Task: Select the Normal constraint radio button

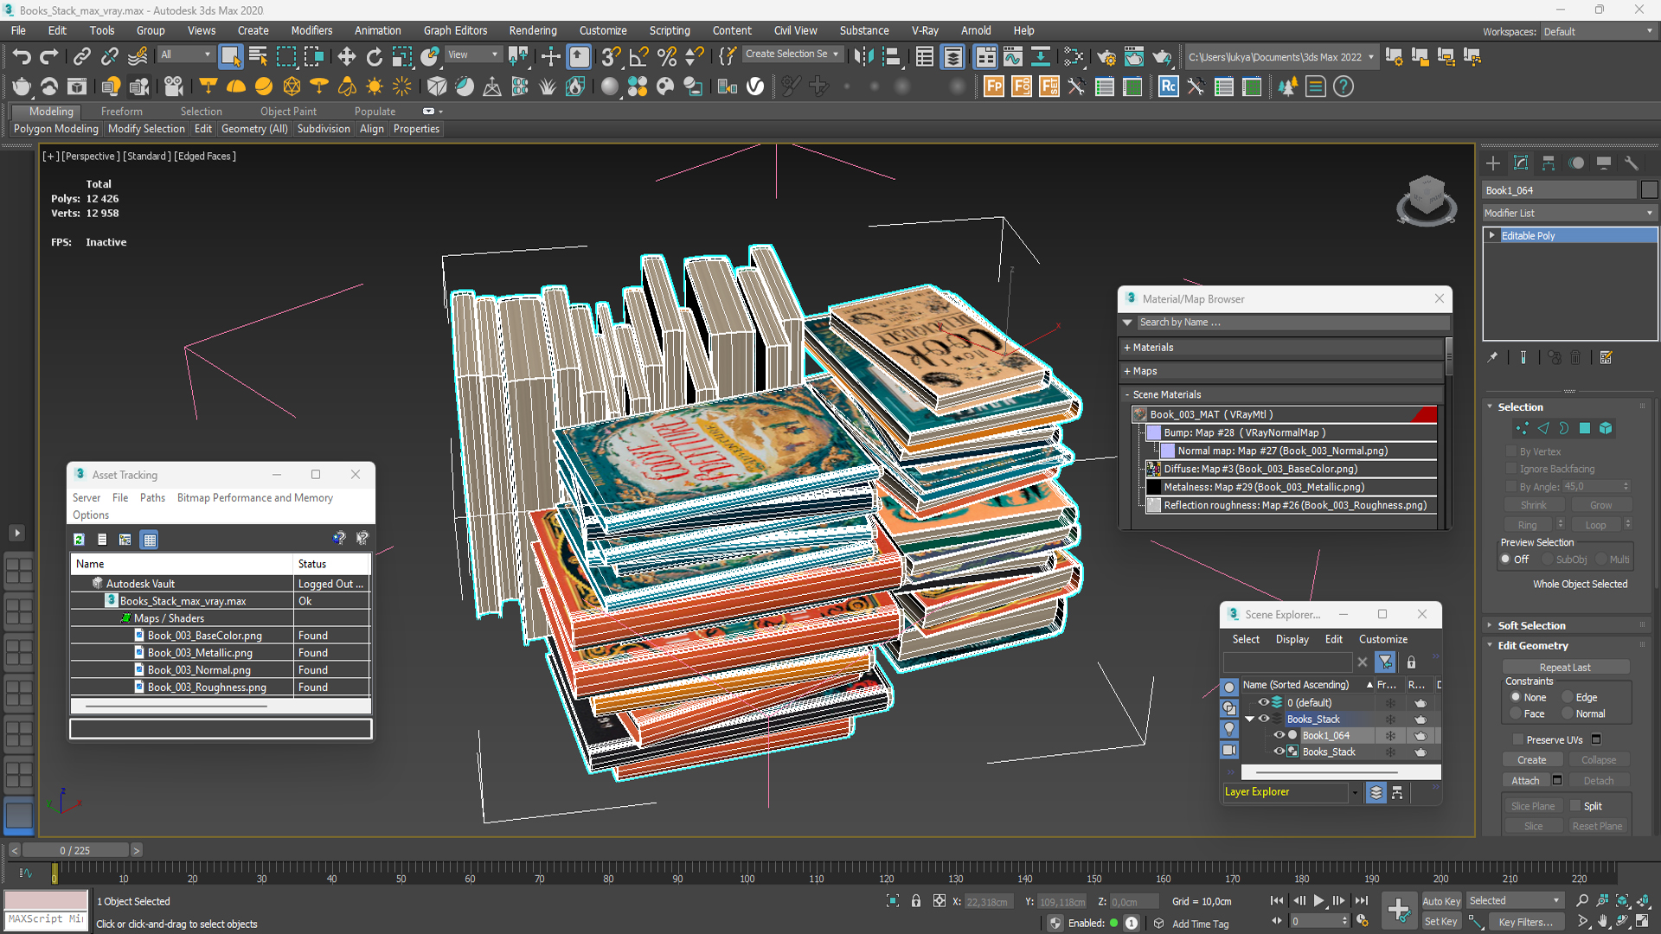Action: [x=1567, y=713]
